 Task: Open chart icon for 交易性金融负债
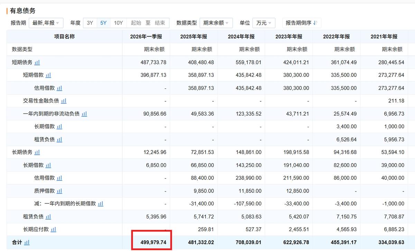64,101
